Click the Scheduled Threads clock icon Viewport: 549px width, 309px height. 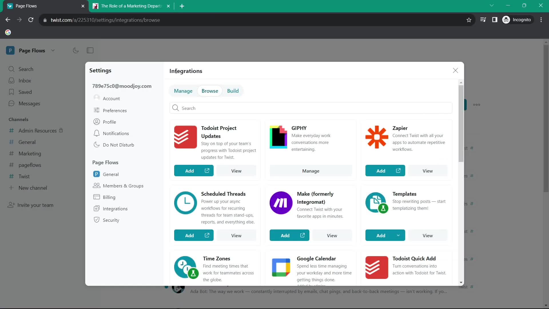click(185, 203)
